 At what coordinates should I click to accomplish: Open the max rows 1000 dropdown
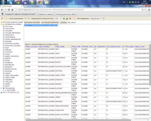[58, 19]
